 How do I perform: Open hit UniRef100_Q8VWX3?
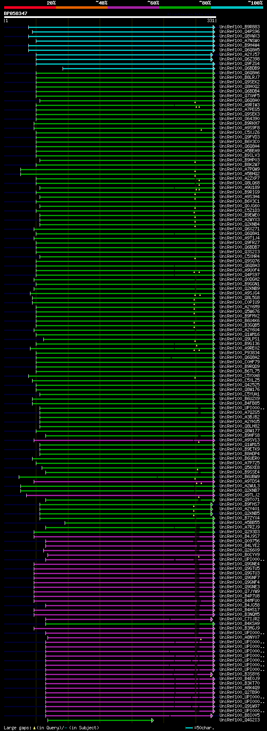tap(239, 36)
